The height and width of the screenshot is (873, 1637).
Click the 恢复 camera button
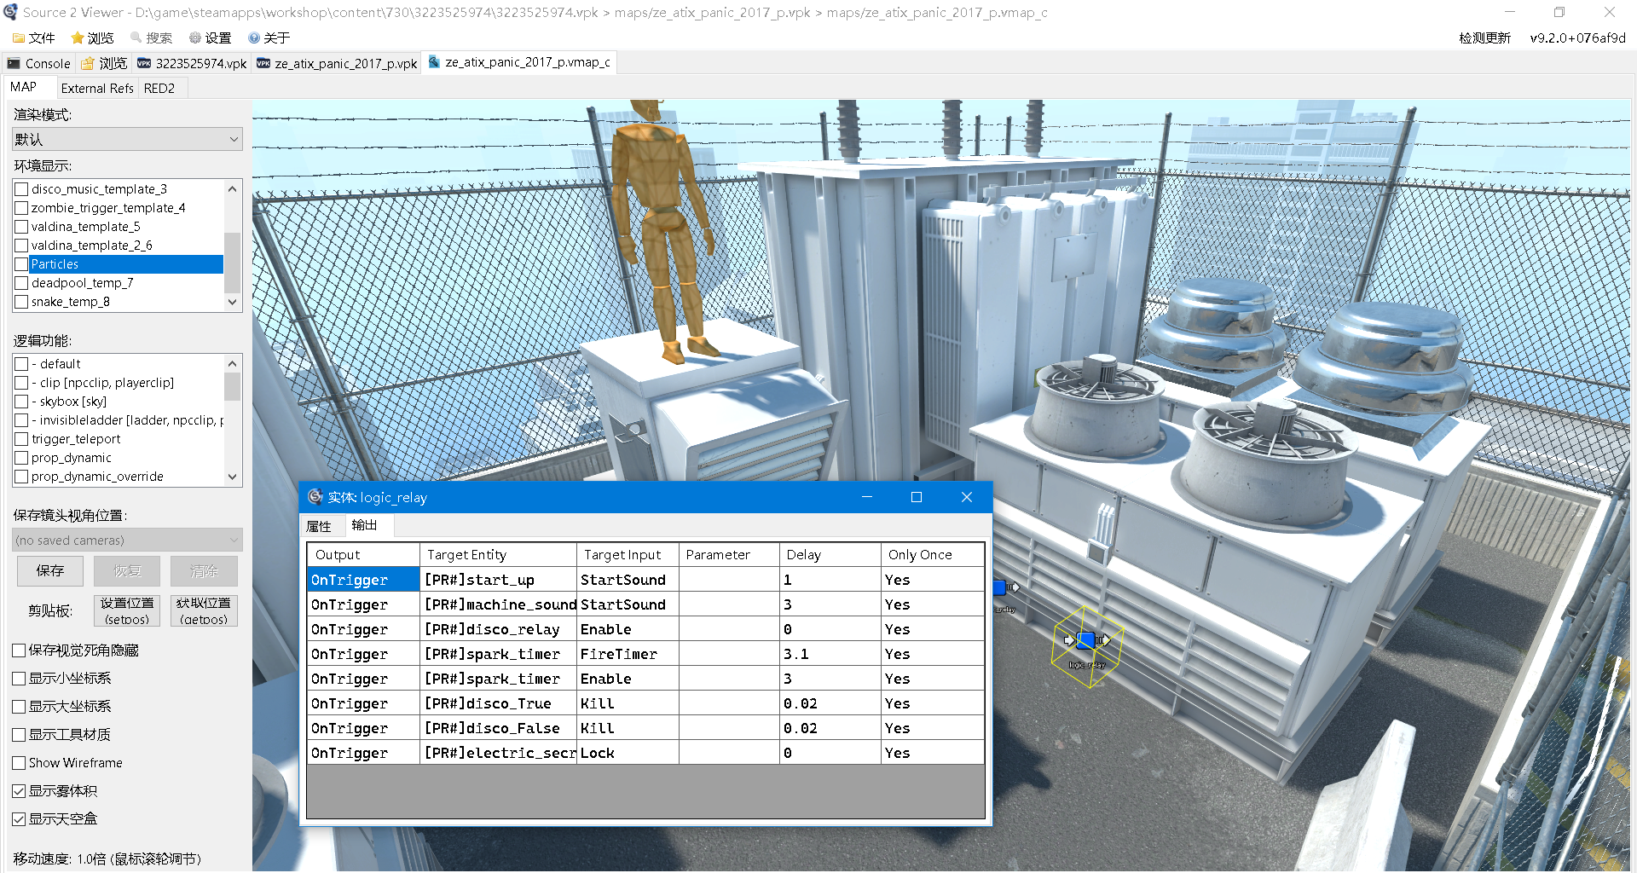click(x=127, y=571)
